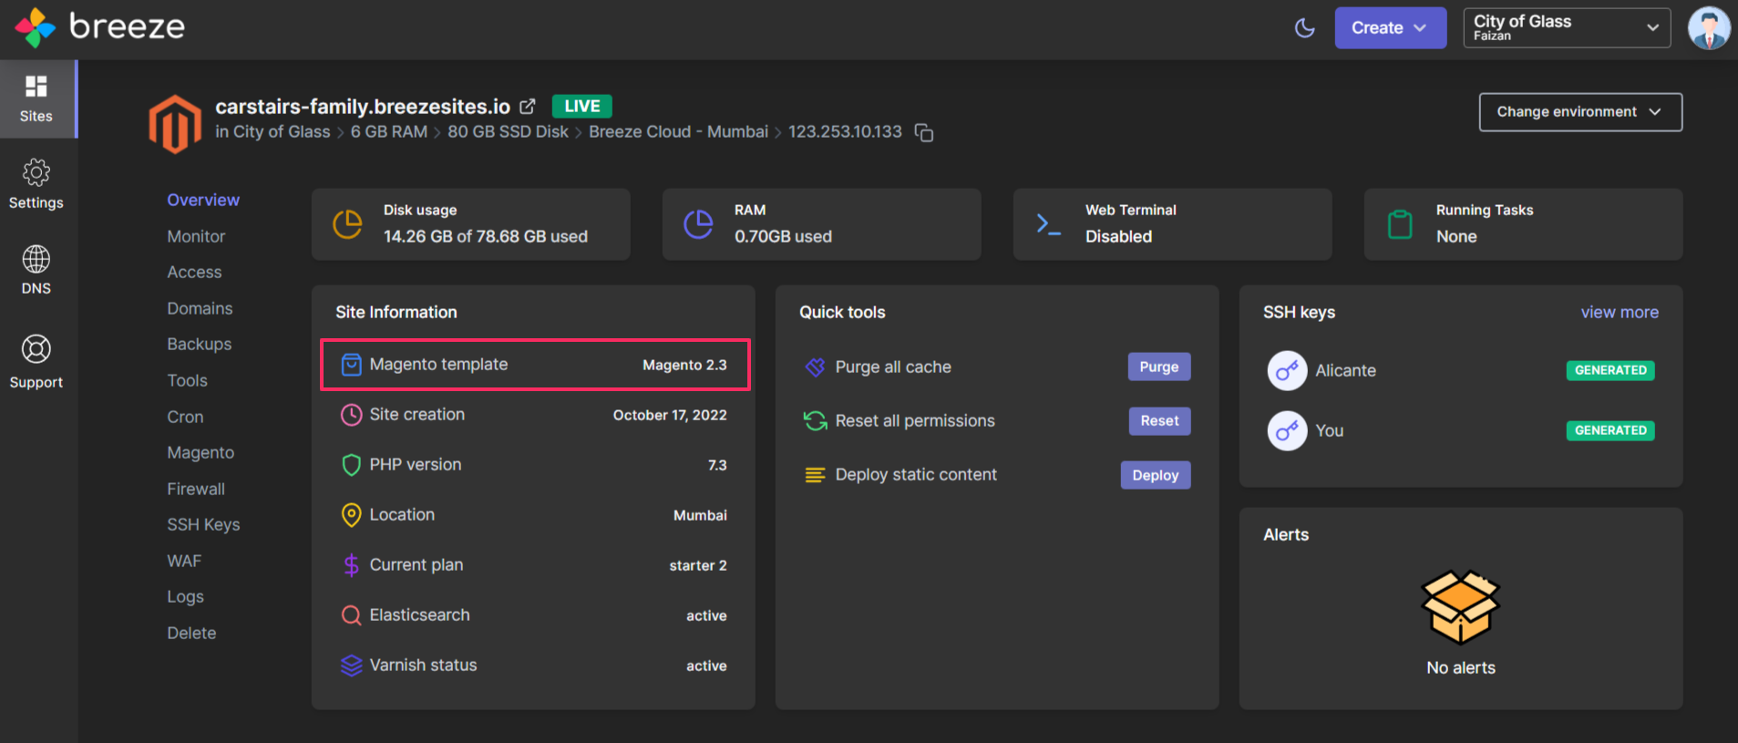Screen dimensions: 1738x743
Task: Click the Location pin icon
Action: pyautogui.click(x=351, y=515)
